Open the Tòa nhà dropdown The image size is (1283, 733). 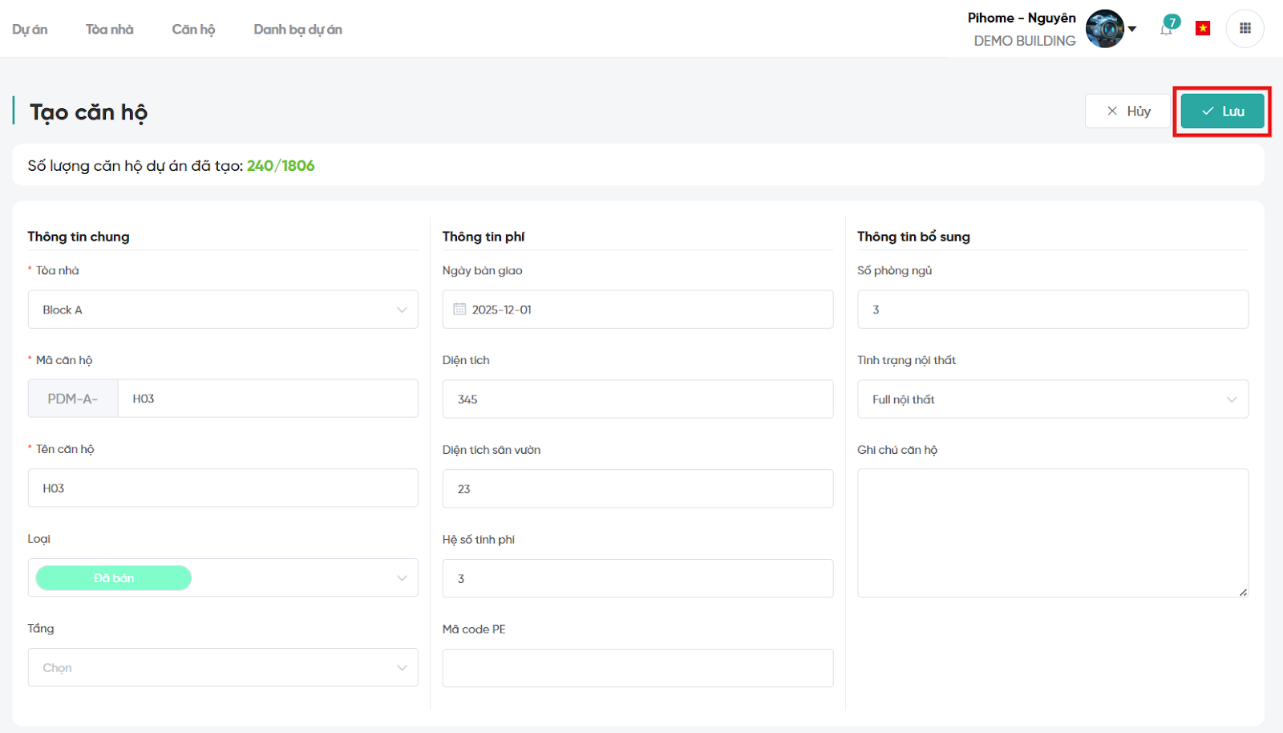[x=223, y=310]
